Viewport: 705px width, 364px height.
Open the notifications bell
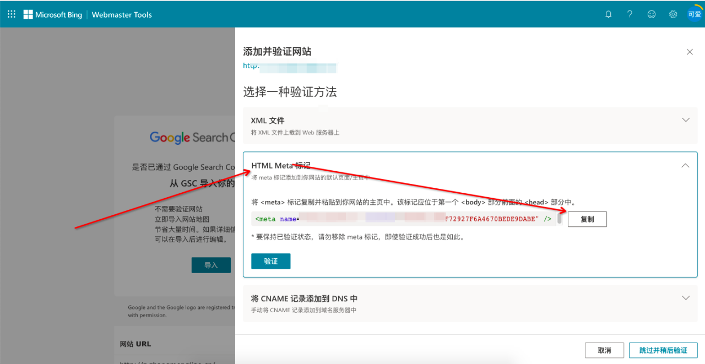click(609, 14)
